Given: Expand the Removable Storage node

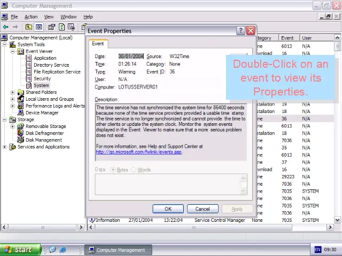Looking at the screenshot, I should click(x=13, y=126).
